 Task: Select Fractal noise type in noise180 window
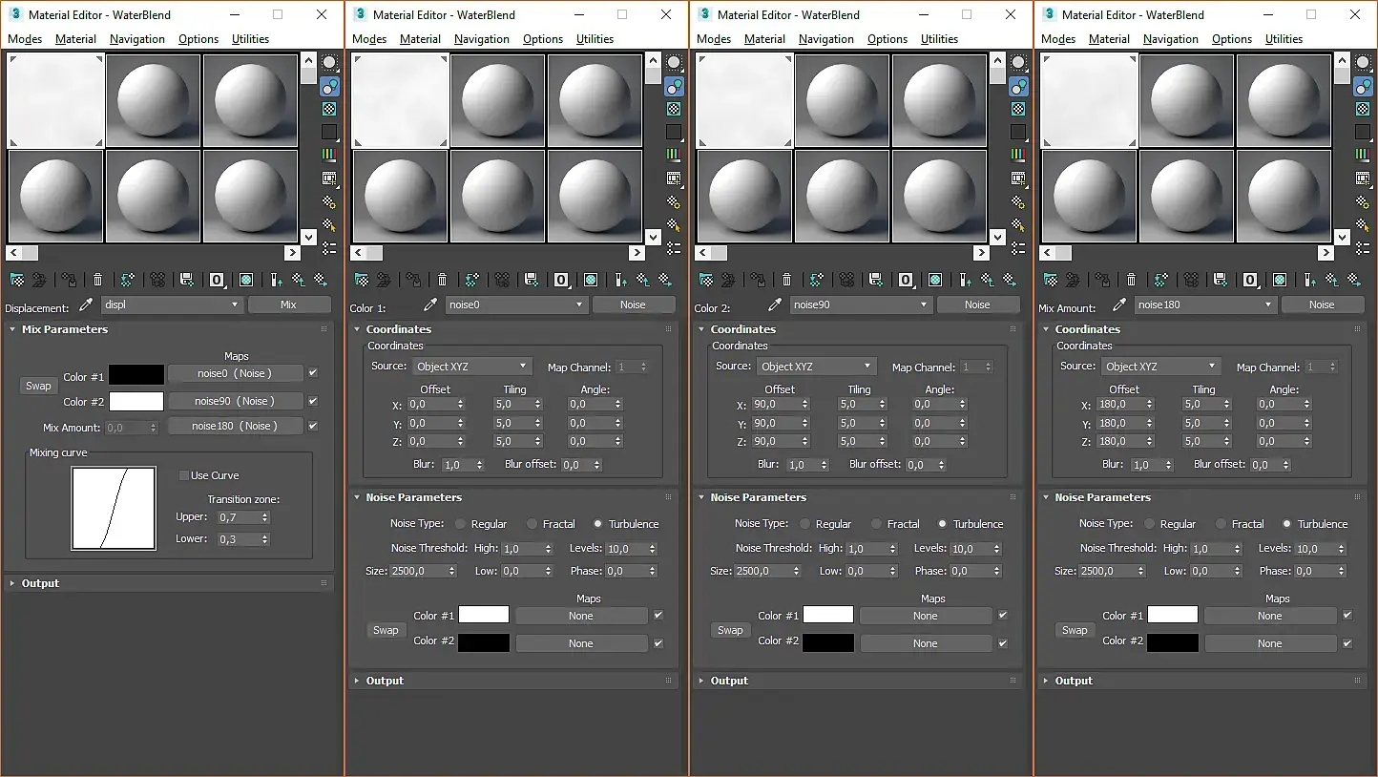click(1221, 524)
